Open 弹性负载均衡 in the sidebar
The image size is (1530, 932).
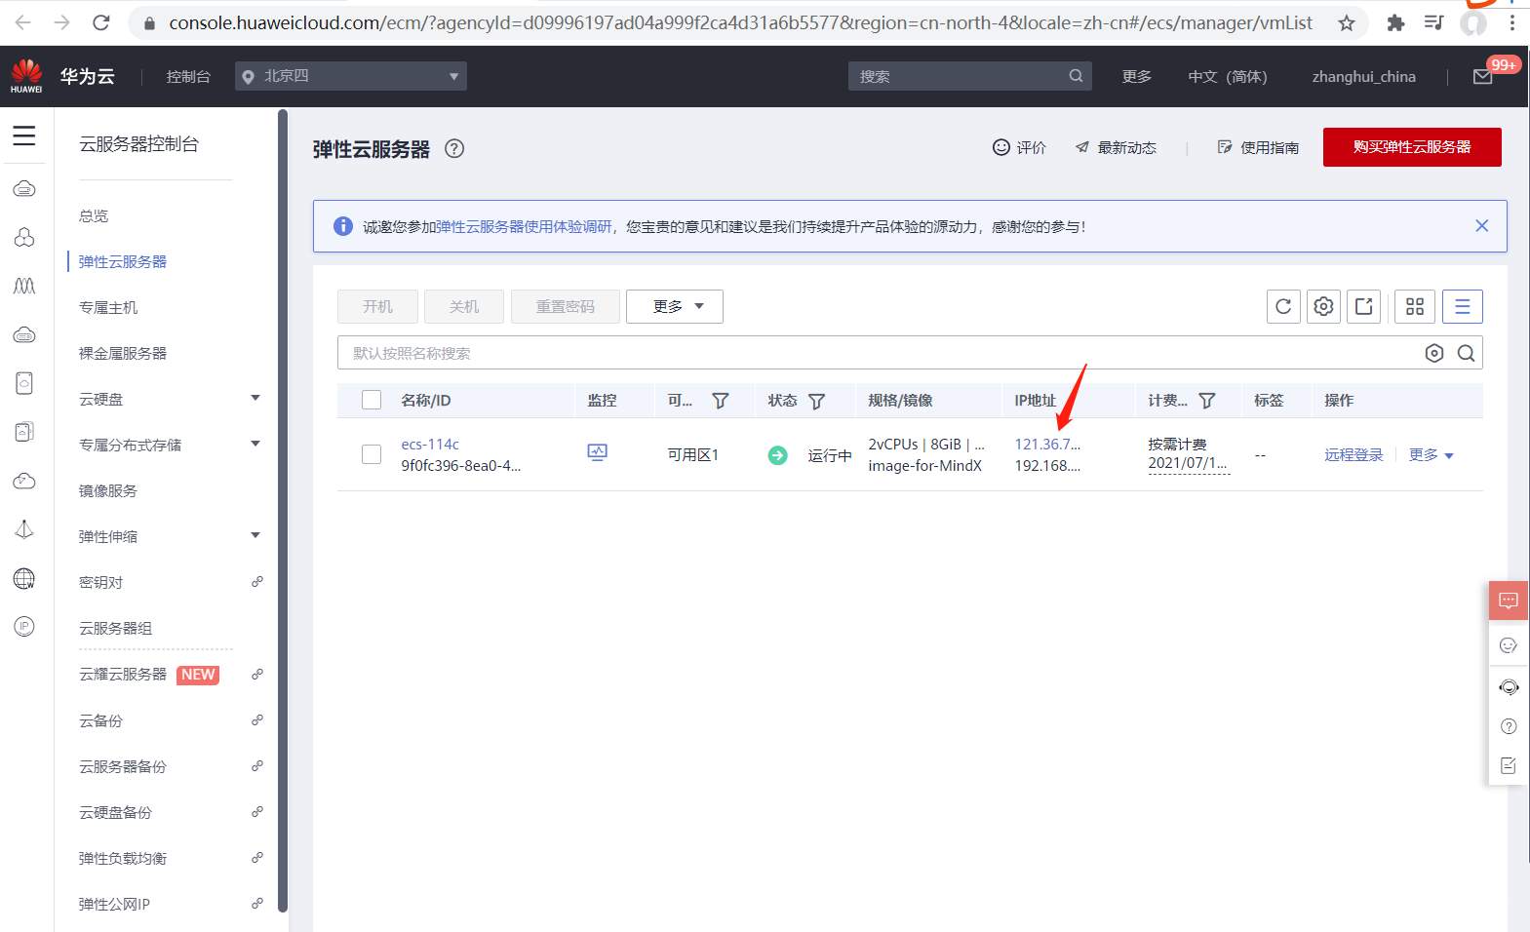tap(123, 858)
